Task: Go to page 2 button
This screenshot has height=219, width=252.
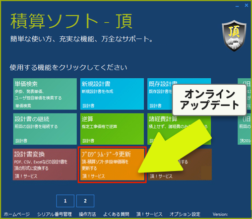Action: pos(85,201)
